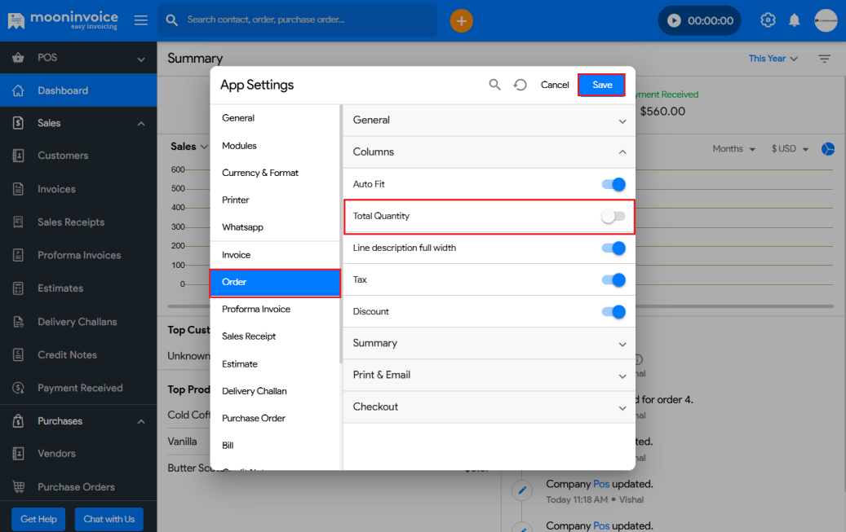Expand the Checkout settings section
Viewport: 846px width, 532px height.
488,407
